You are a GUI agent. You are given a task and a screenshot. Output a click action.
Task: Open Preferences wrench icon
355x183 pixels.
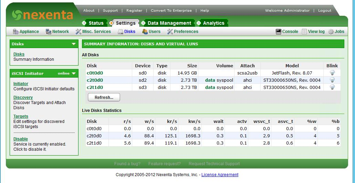pyautogui.click(x=170, y=32)
